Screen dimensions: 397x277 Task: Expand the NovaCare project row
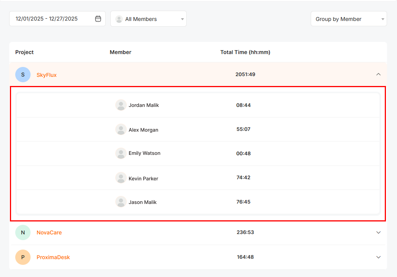(x=378, y=232)
